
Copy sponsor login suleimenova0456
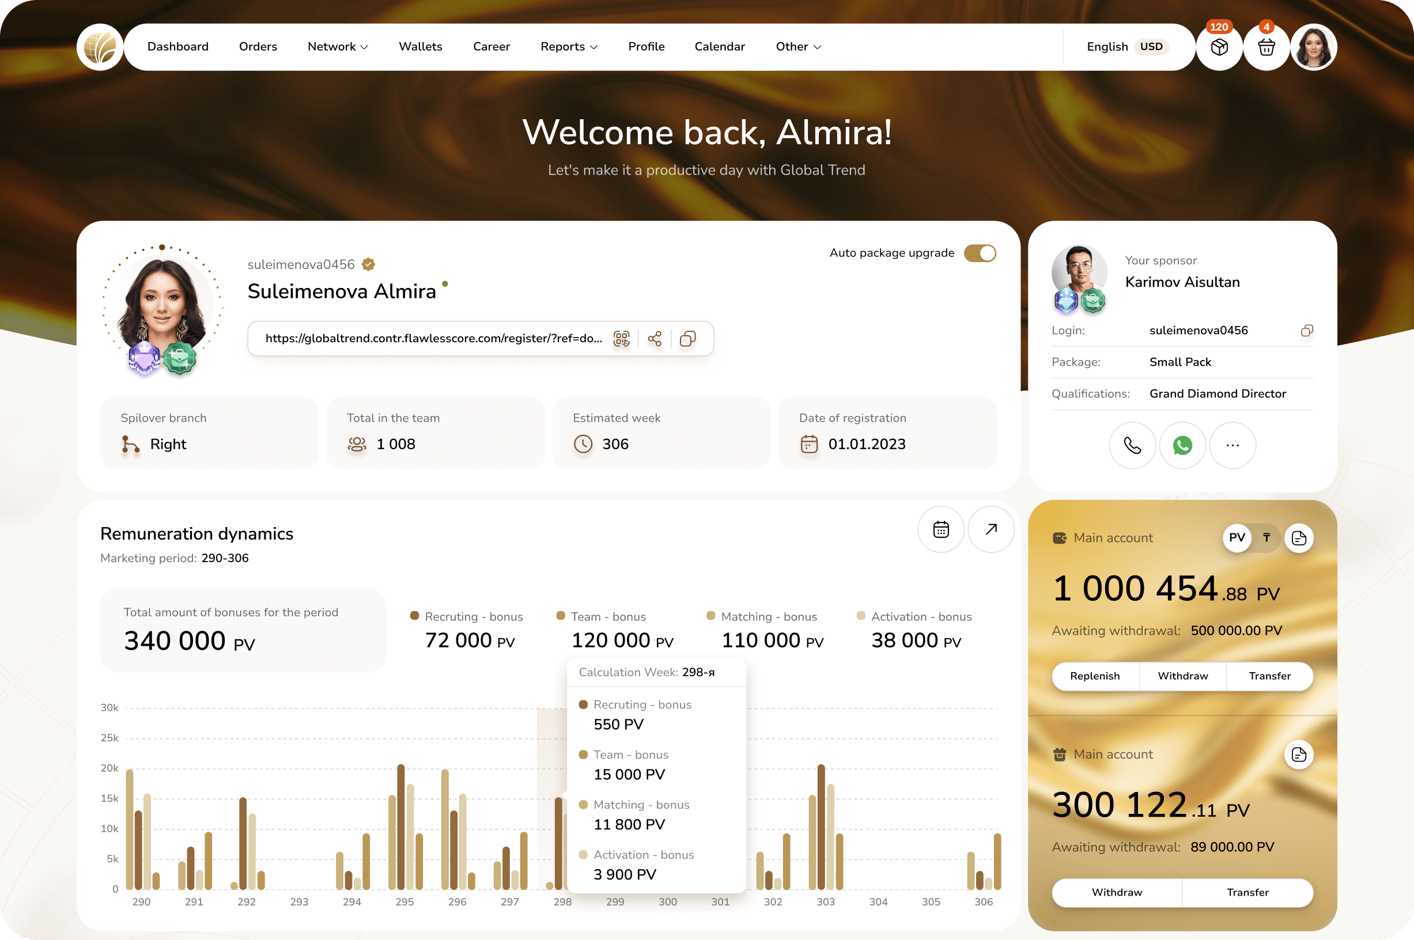coord(1307,331)
